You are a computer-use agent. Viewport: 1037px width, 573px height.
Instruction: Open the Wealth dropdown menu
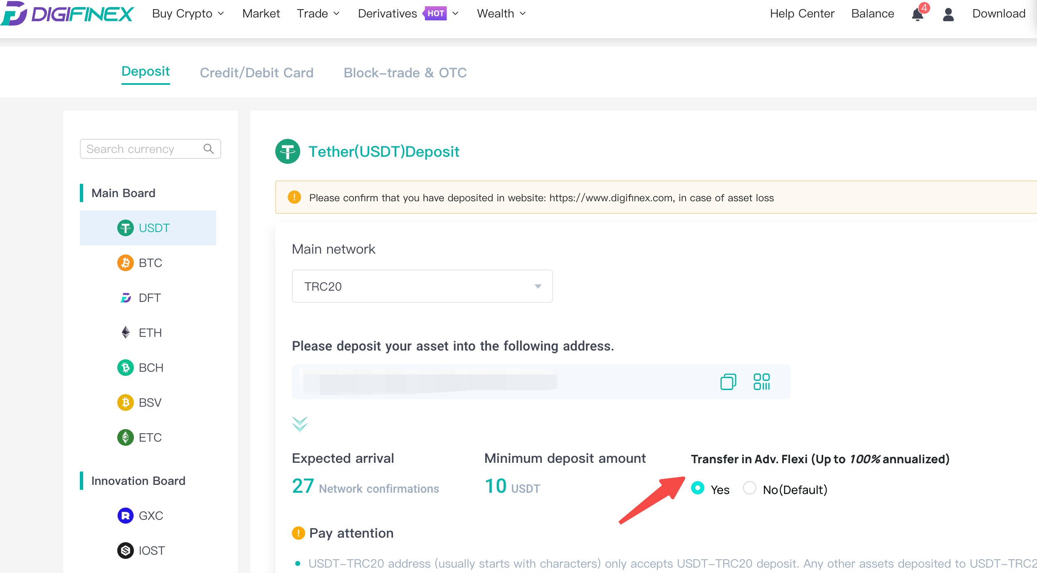click(x=501, y=14)
